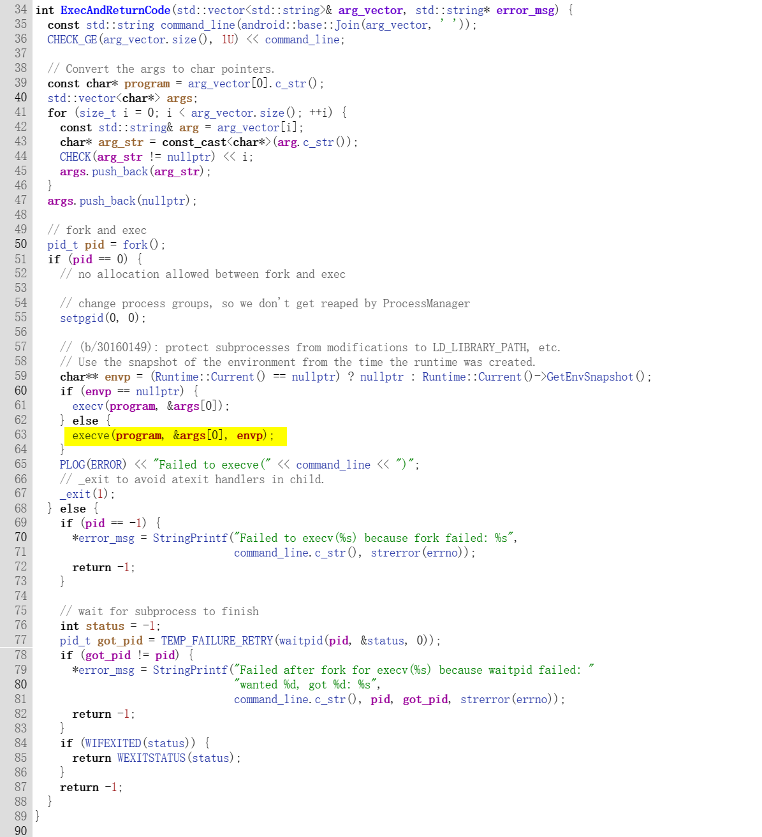Click the highlighted execve call

click(x=91, y=436)
